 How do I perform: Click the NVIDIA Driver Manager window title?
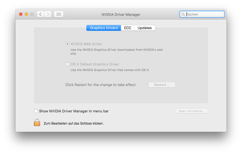121,14
